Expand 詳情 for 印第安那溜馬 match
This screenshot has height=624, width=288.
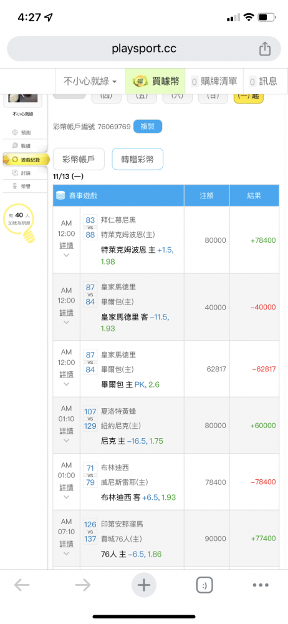pyautogui.click(x=67, y=548)
